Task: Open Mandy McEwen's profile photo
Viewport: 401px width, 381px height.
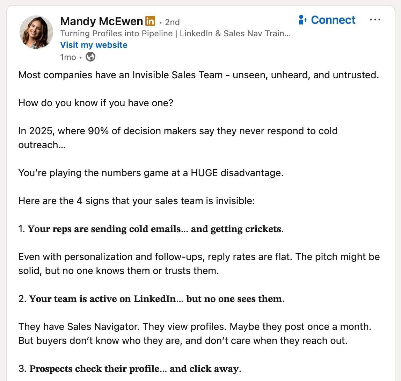Action: [x=36, y=32]
